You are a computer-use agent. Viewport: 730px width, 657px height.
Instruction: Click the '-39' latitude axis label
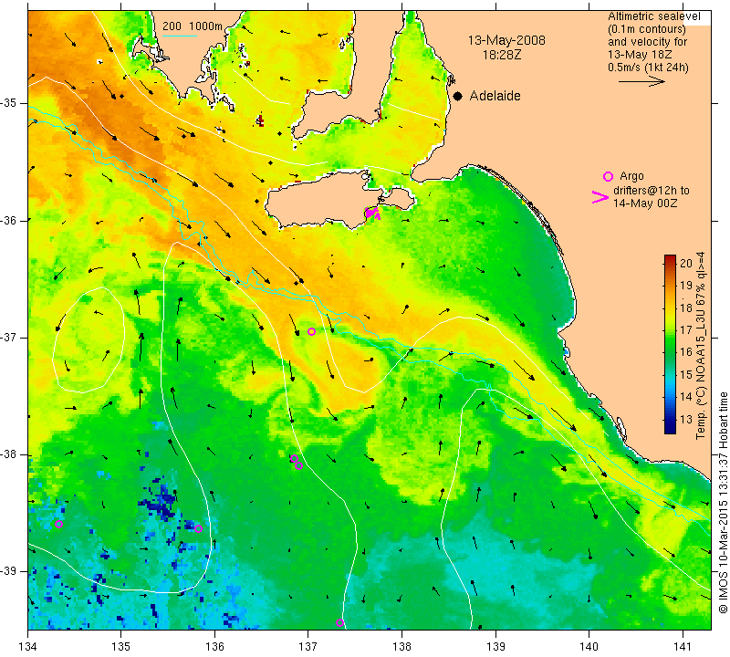click(9, 571)
